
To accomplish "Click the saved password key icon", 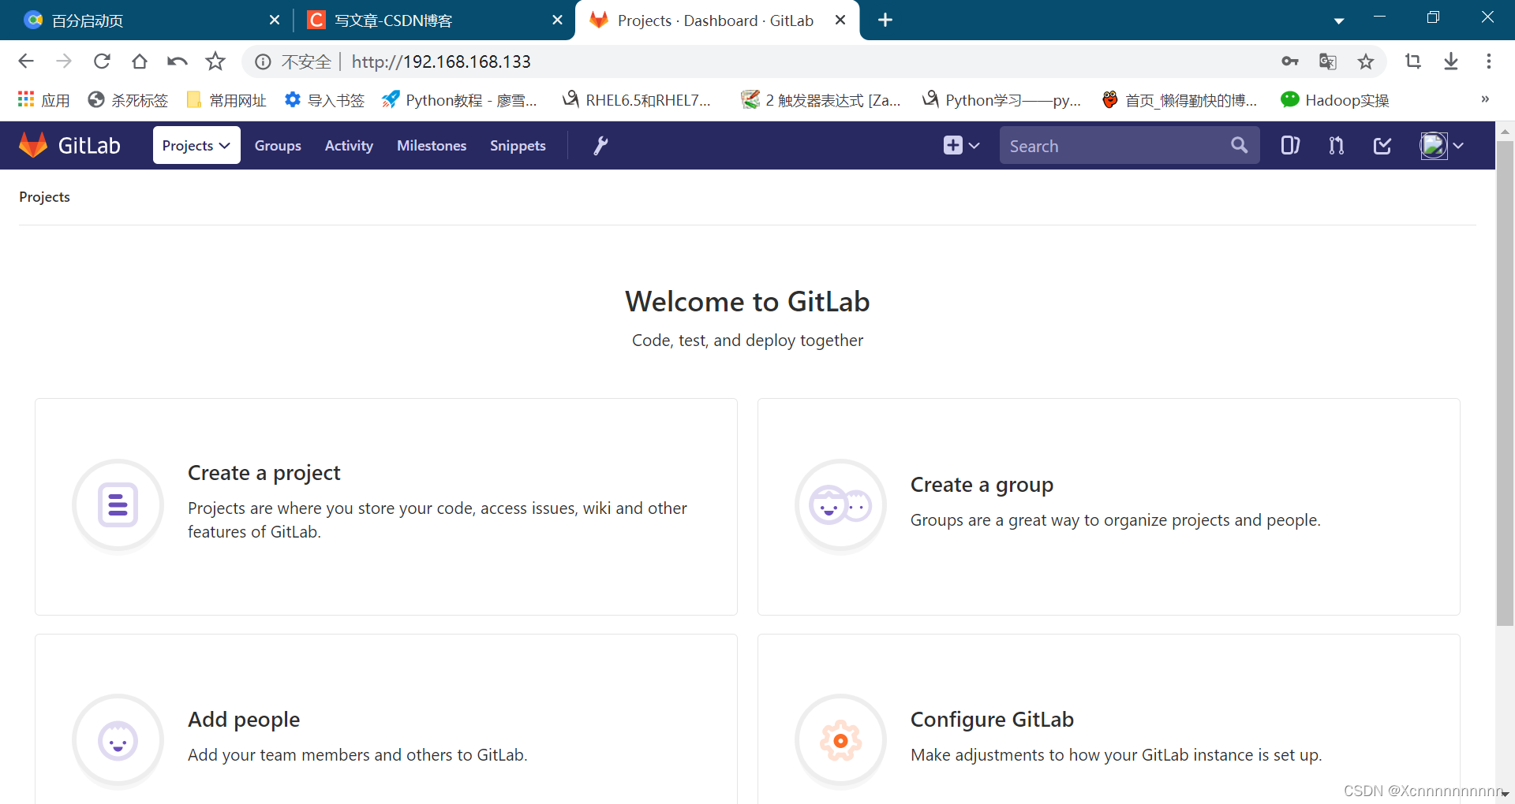I will click(1290, 61).
